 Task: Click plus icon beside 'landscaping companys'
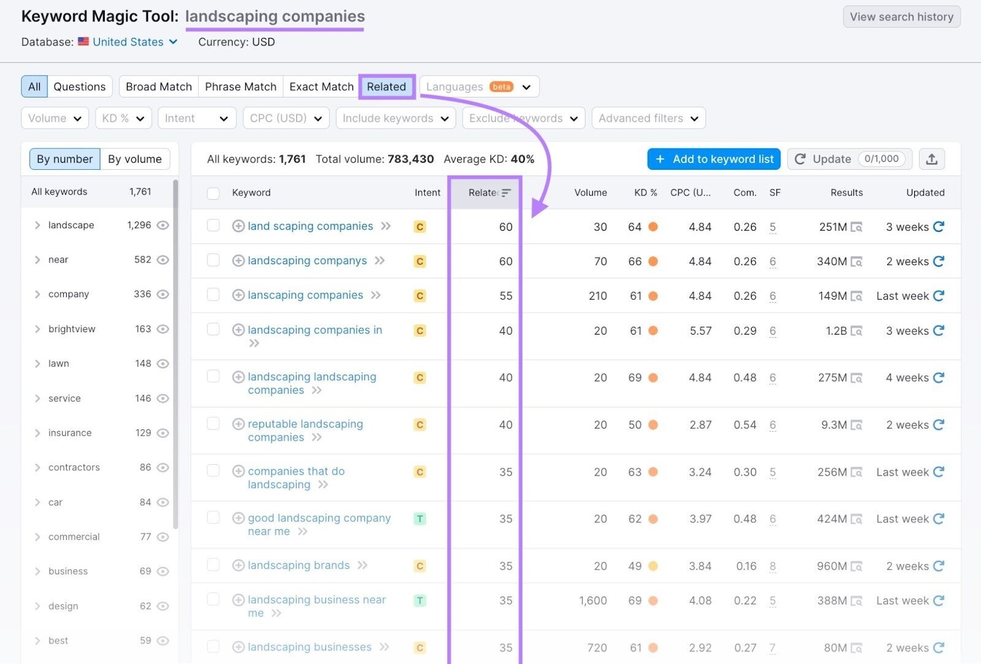[x=239, y=261]
